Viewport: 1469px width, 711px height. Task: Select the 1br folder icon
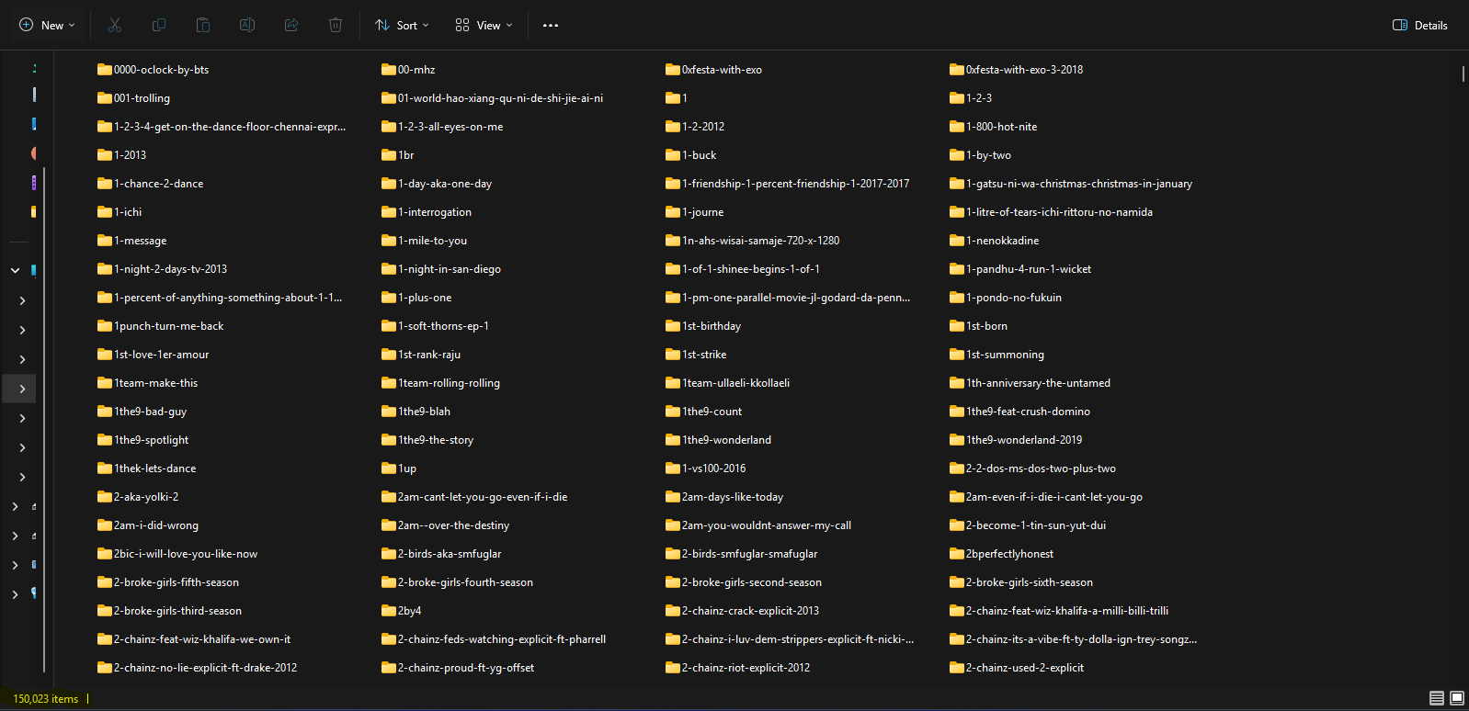click(x=389, y=154)
